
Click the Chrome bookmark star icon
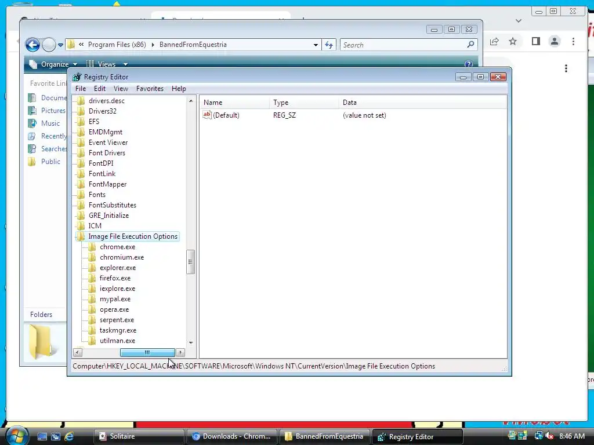click(513, 41)
